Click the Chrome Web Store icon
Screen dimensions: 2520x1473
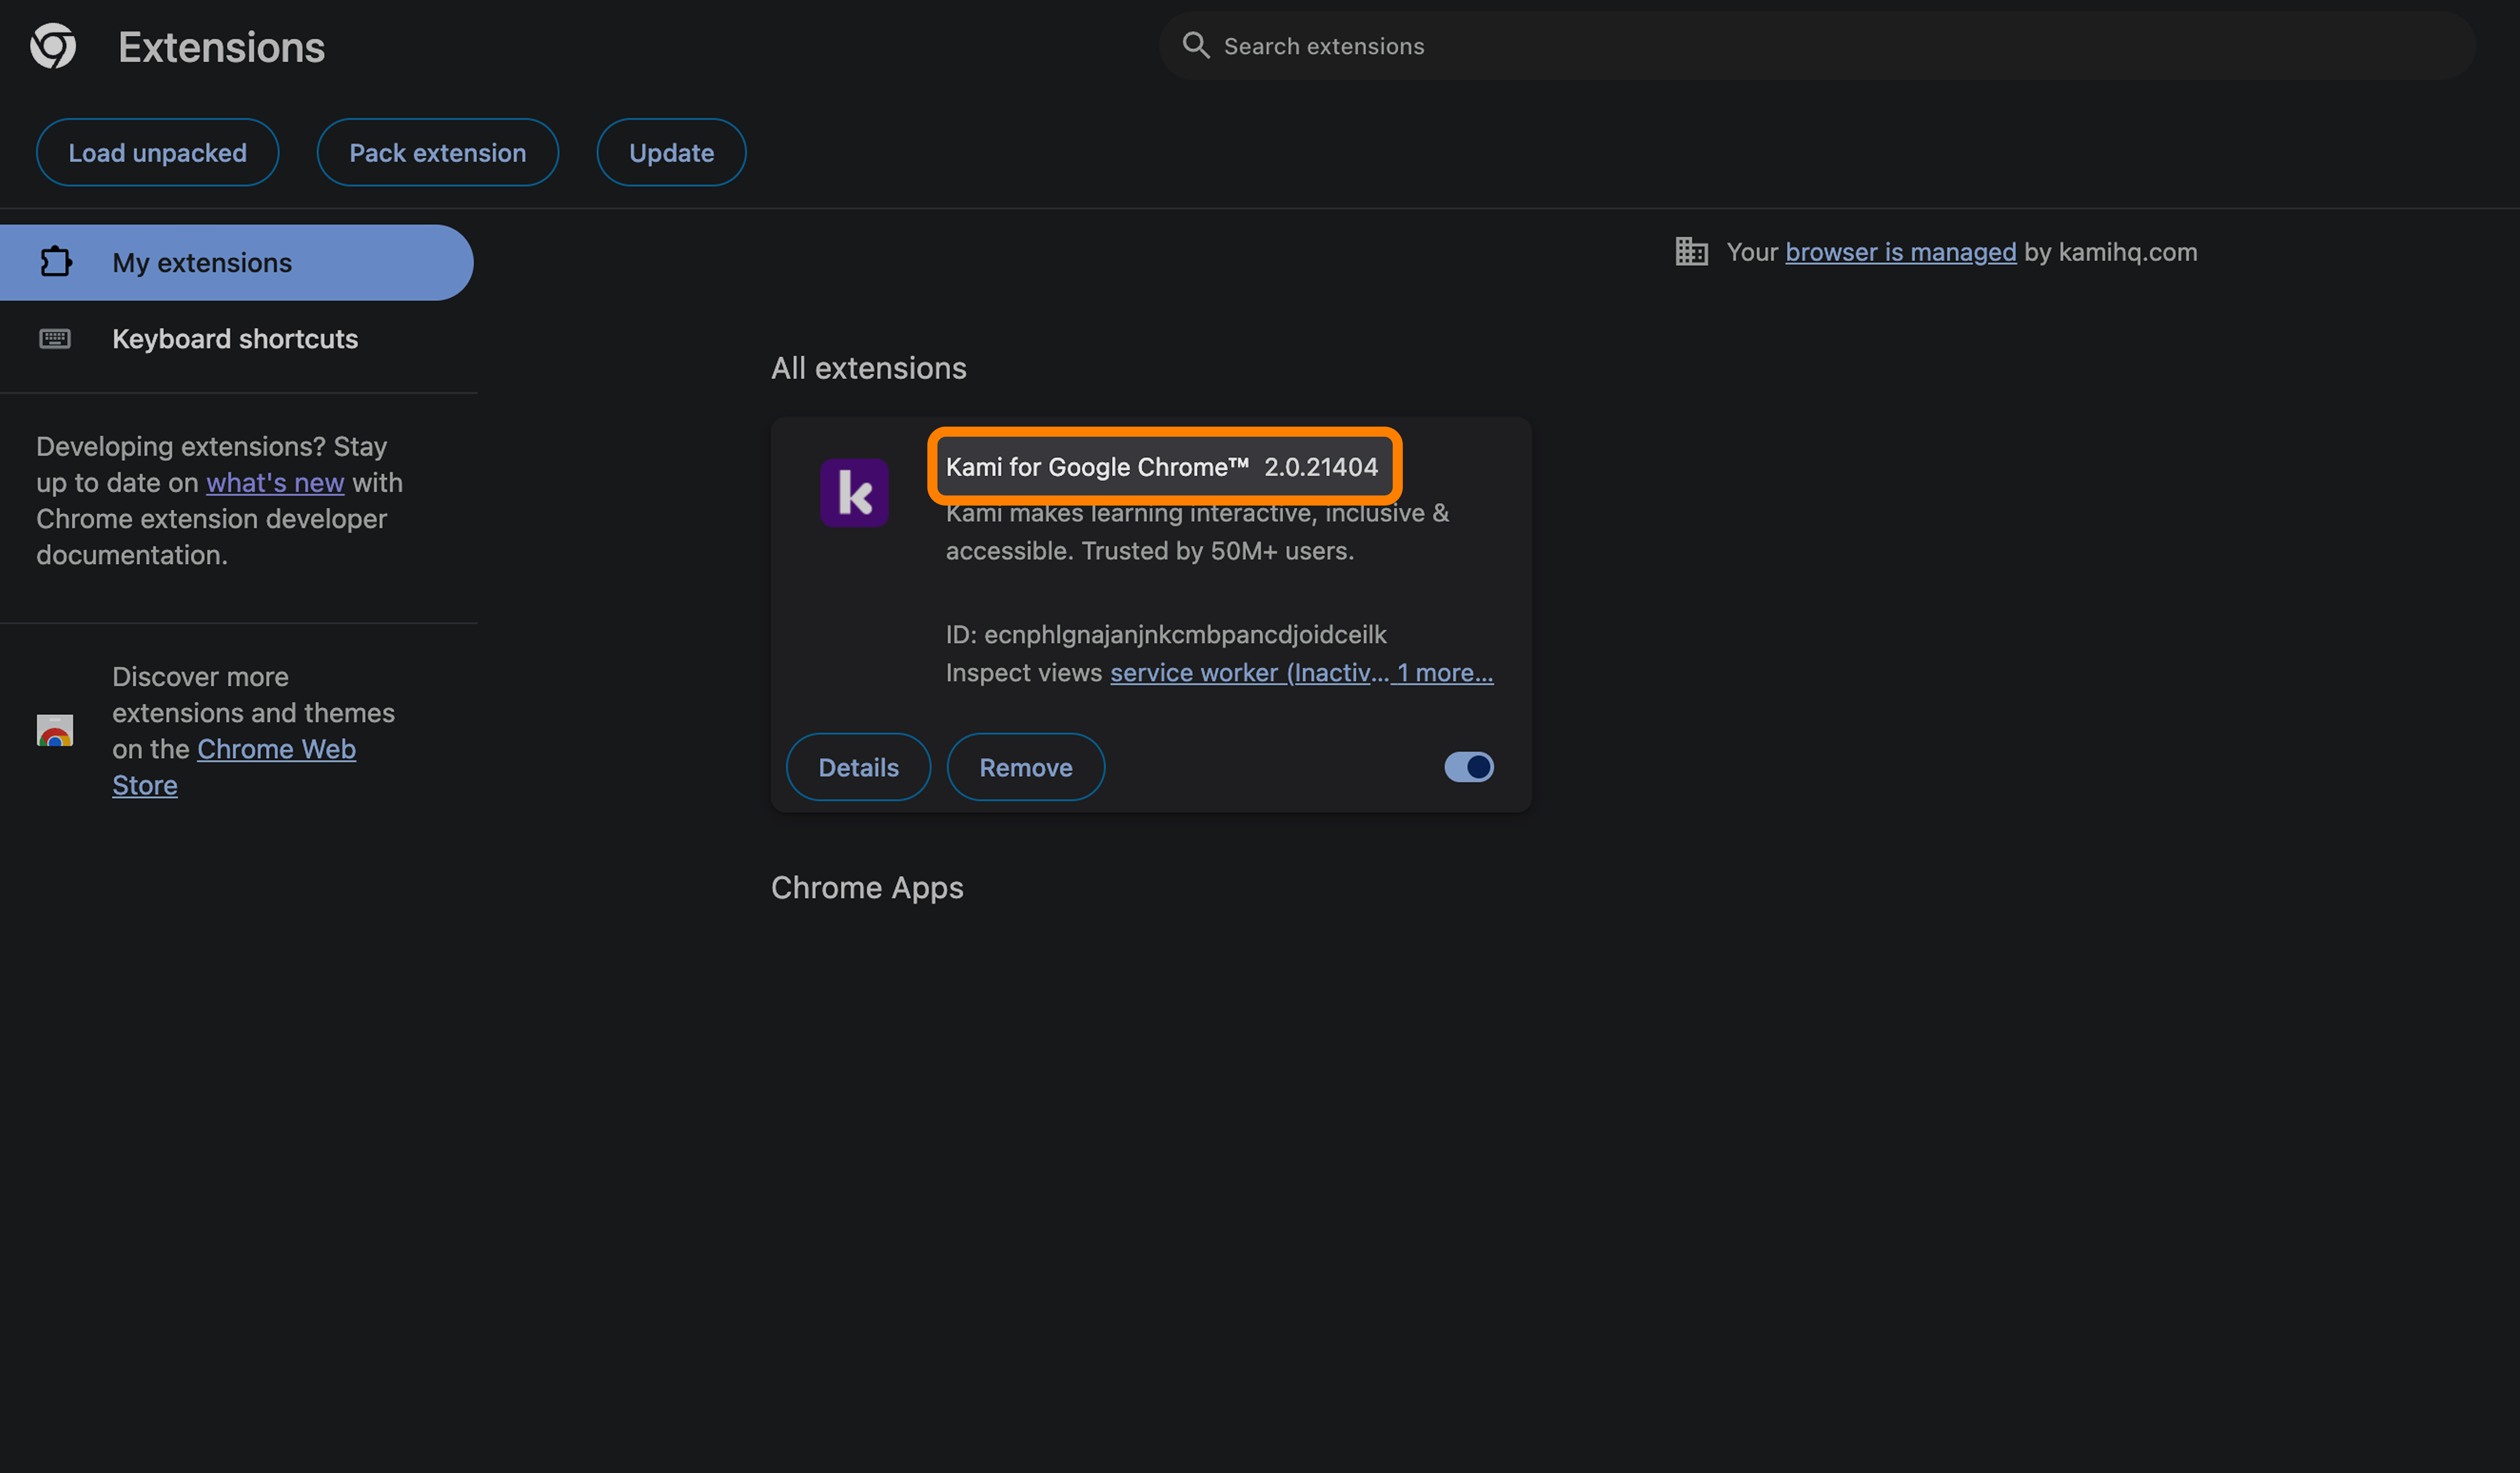tap(55, 730)
